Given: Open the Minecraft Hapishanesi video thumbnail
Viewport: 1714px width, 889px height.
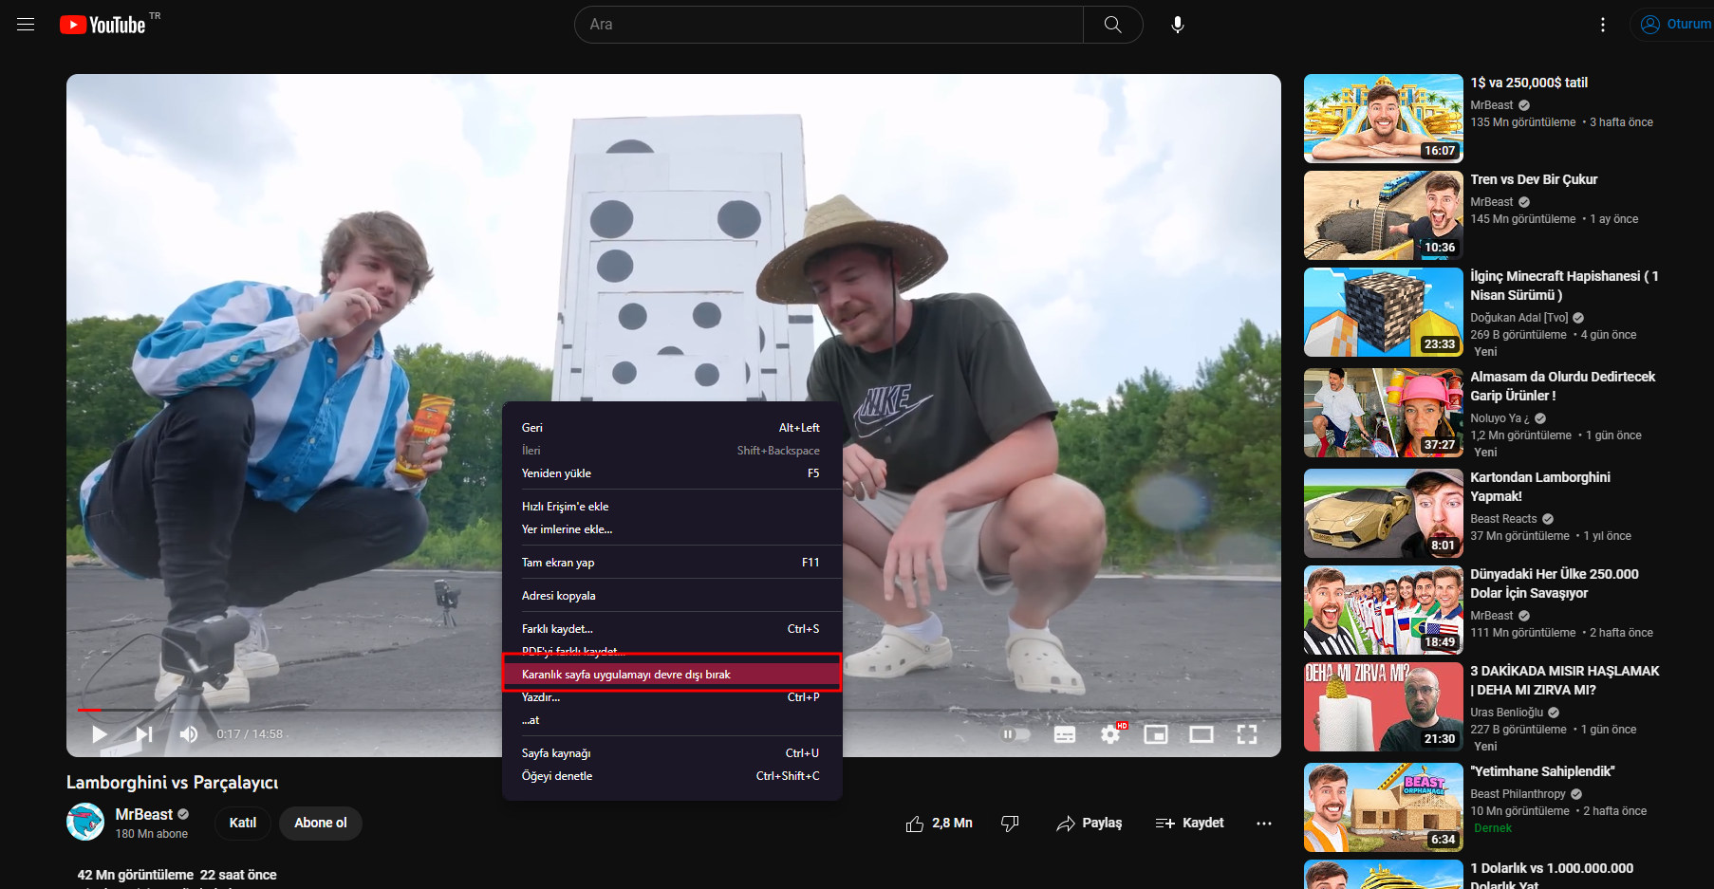Looking at the screenshot, I should pyautogui.click(x=1384, y=312).
